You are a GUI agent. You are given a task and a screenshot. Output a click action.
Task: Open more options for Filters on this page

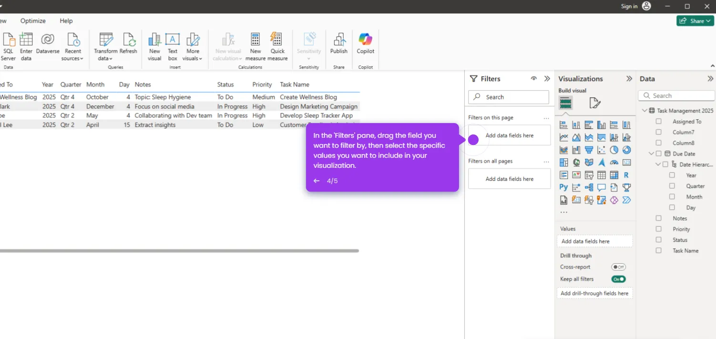click(x=546, y=118)
